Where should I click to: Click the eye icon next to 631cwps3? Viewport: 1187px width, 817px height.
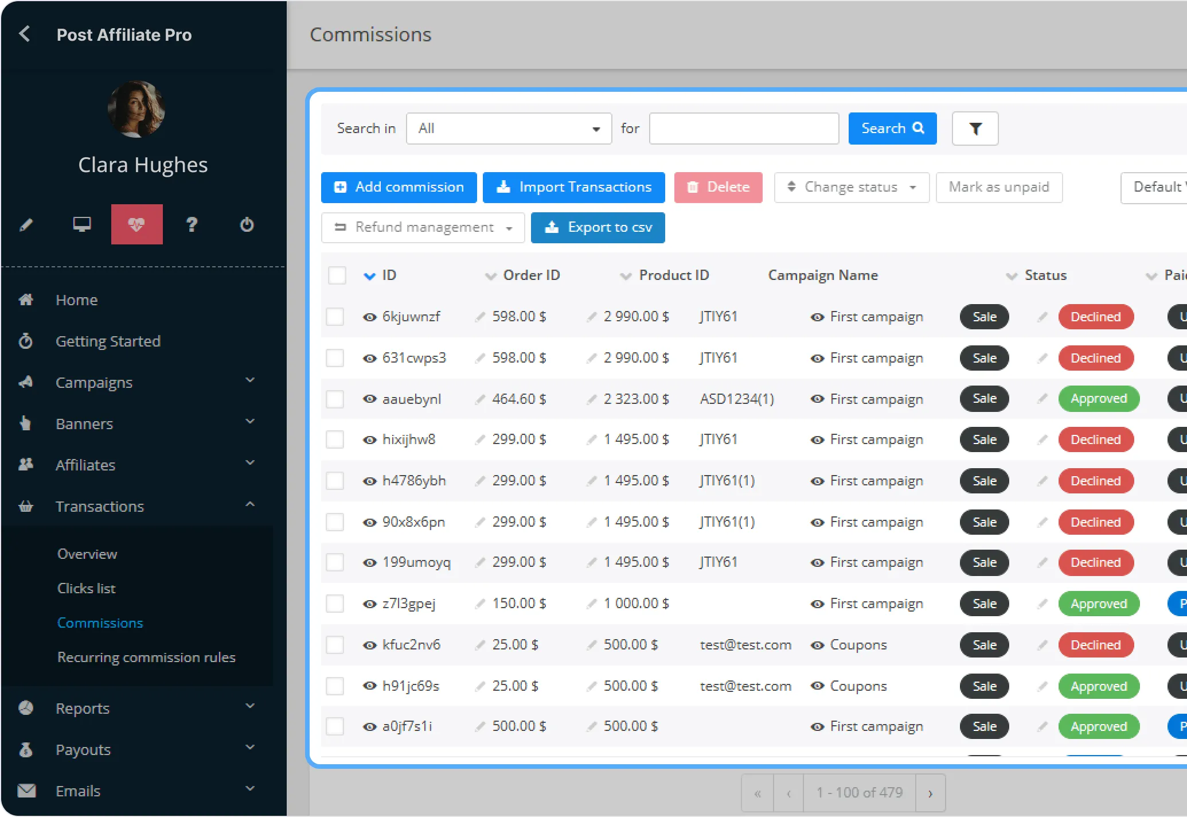[x=370, y=359]
